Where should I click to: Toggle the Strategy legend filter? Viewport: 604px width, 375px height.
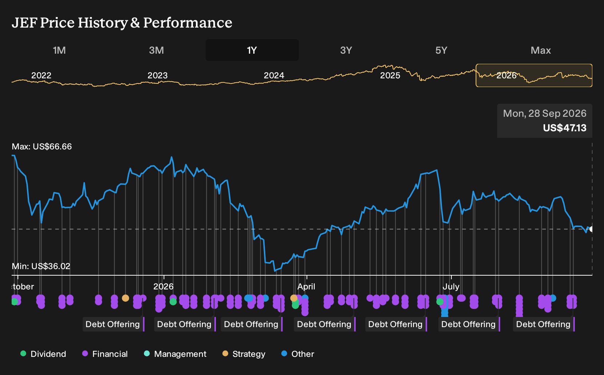244,354
